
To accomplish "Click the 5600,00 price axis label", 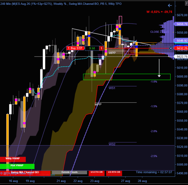I will [182, 76].
